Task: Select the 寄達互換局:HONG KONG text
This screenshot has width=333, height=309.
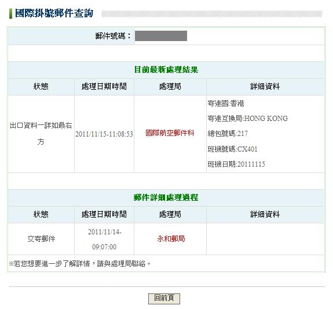Action: click(248, 119)
